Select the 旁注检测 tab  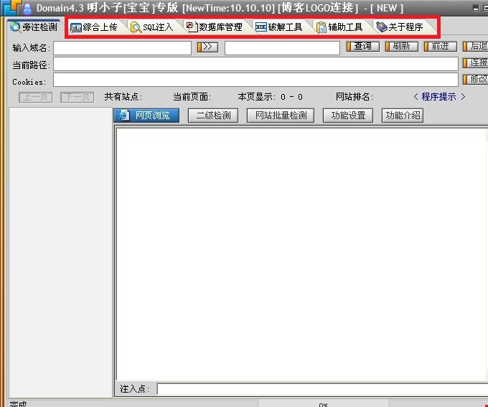point(34,27)
